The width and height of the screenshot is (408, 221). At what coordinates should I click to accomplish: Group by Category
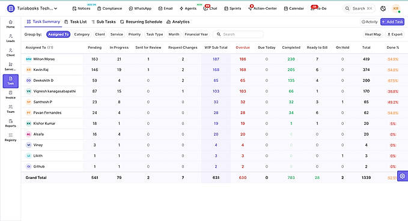pyautogui.click(x=82, y=34)
